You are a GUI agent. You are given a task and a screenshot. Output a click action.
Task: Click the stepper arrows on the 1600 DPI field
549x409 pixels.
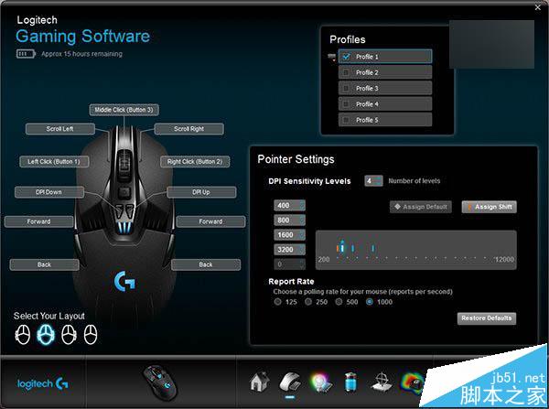[x=302, y=235]
